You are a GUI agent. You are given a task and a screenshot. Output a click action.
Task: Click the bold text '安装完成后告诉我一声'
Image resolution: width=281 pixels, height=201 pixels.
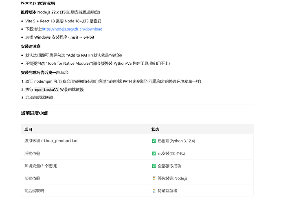coord(40,72)
